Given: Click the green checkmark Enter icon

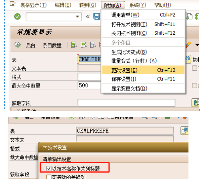Looking at the screenshot, I should pos(18,17).
